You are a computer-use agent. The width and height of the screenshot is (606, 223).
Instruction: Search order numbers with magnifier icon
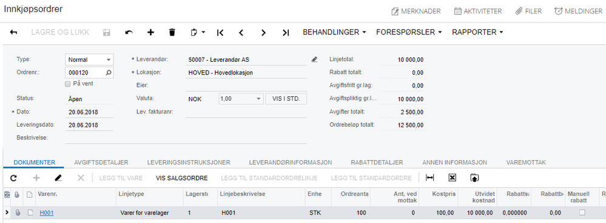[x=109, y=72]
